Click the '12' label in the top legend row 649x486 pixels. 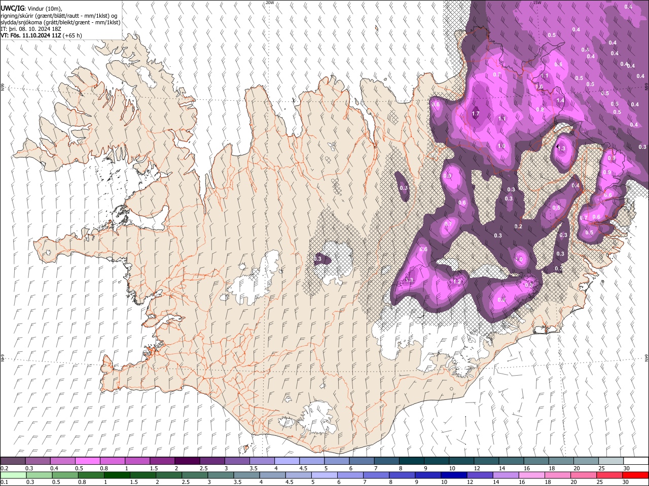[476, 468]
